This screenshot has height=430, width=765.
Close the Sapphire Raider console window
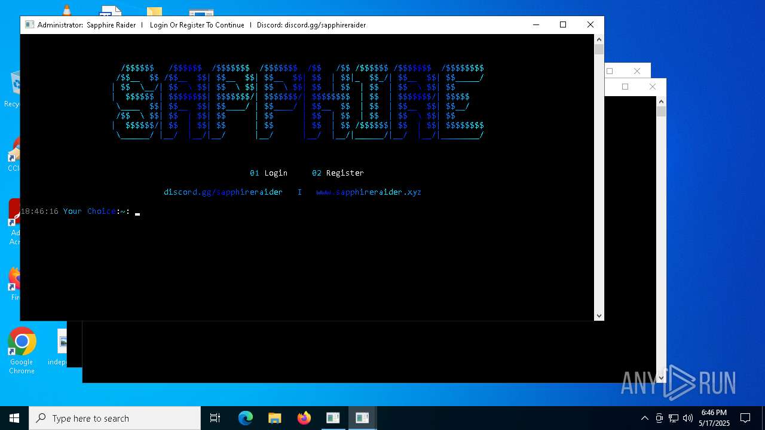coord(590,24)
